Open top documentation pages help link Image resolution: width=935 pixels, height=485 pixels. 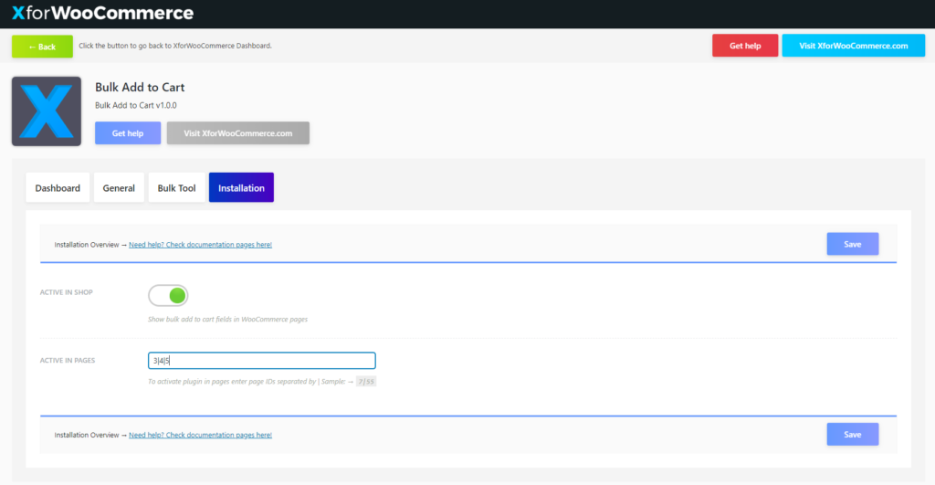click(x=200, y=245)
